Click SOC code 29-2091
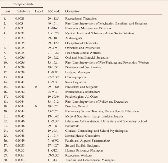This screenshot has height=163, width=168. 53,48
